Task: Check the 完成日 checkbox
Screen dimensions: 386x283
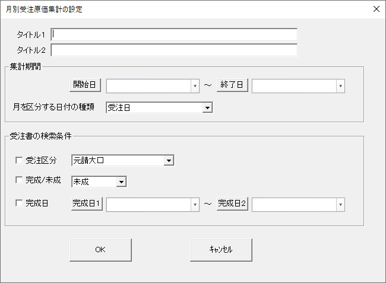Action: (19, 203)
